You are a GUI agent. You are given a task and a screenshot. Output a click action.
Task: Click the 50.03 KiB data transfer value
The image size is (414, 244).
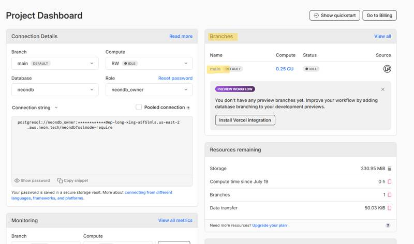coord(375,208)
